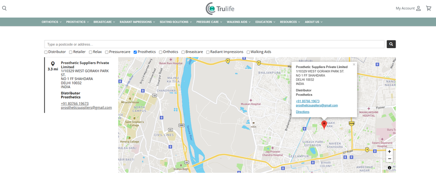Expand the Prosthetics navigation menu
436x195 pixels.
click(77, 22)
